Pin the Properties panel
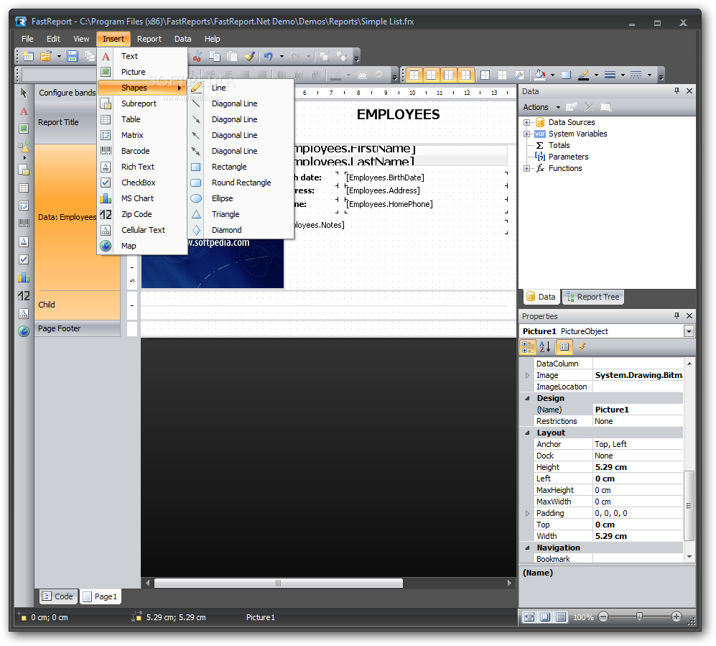Viewport: 716px width, 646px height. [677, 315]
